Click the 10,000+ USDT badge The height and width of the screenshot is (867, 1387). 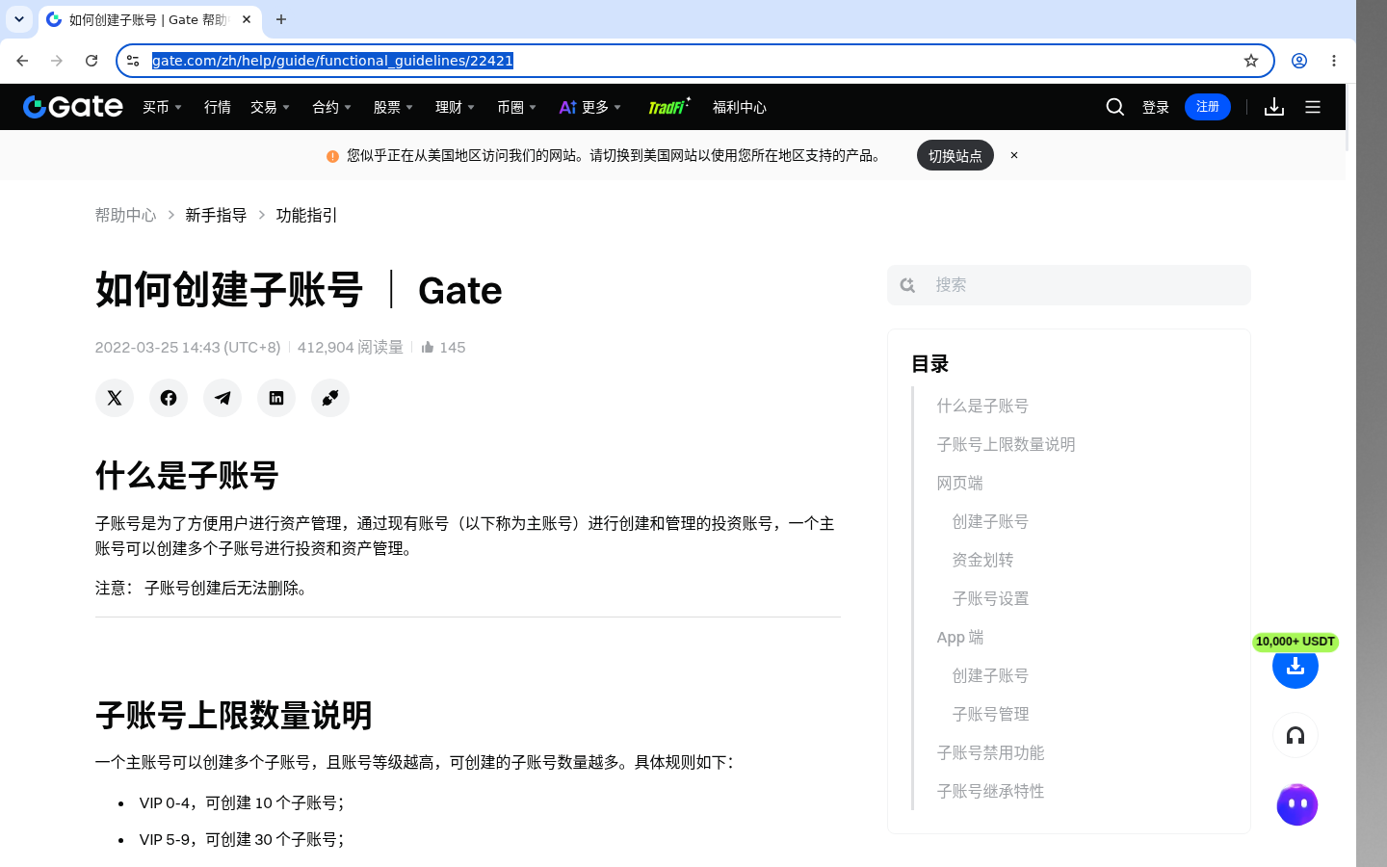point(1295,642)
